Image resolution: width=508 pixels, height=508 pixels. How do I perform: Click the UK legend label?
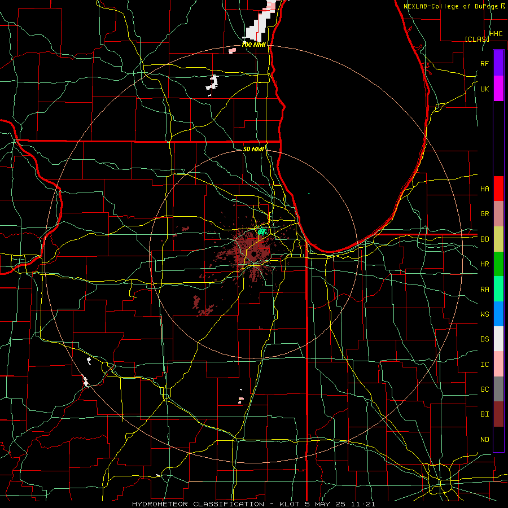tap(485, 89)
